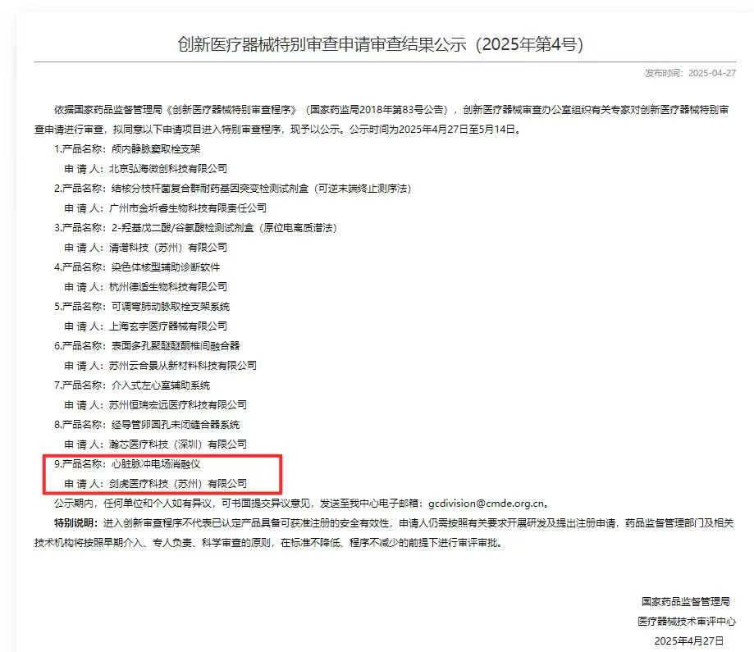Select product name 介入式左心室辅助系统
The width and height of the screenshot is (754, 652).
point(161,385)
